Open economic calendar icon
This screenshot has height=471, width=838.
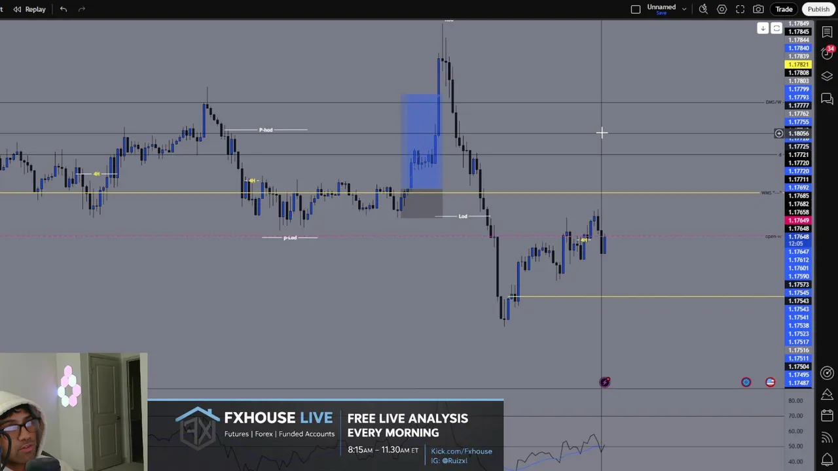click(827, 416)
